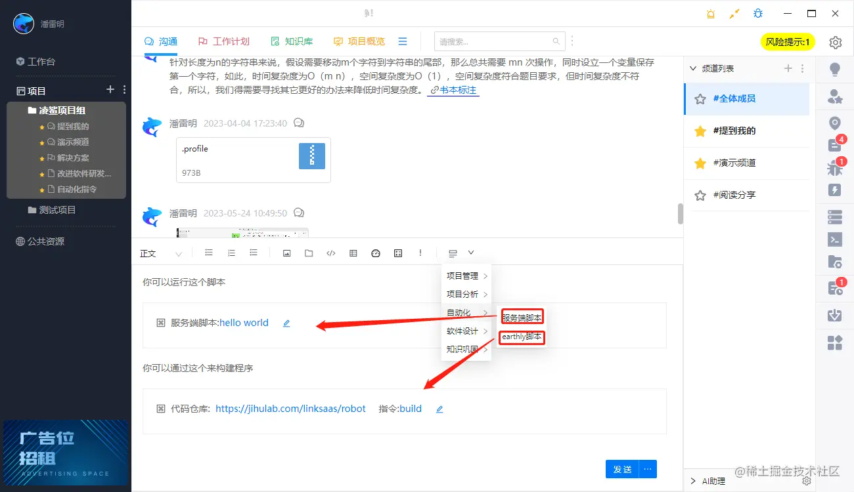Click the comment icon beside 2023-04-04 17:23:40

[299, 123]
